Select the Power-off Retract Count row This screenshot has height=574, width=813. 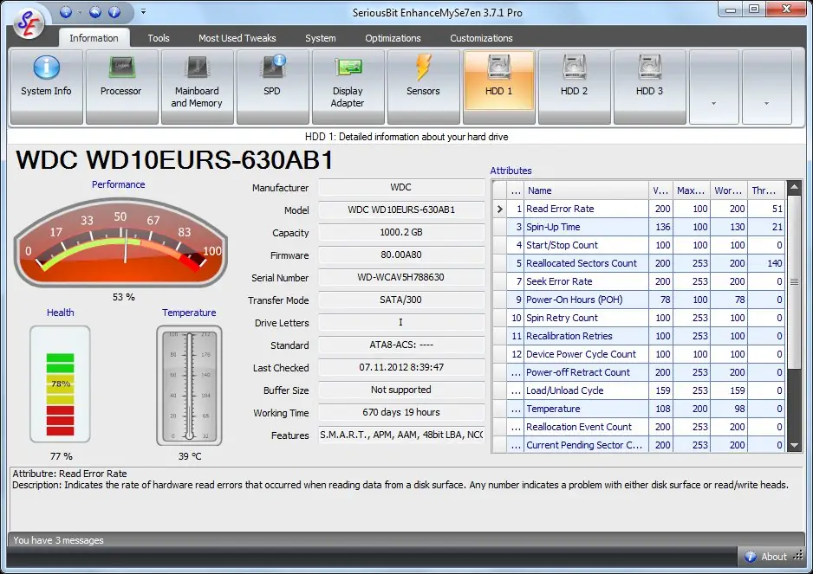pyautogui.click(x=638, y=372)
